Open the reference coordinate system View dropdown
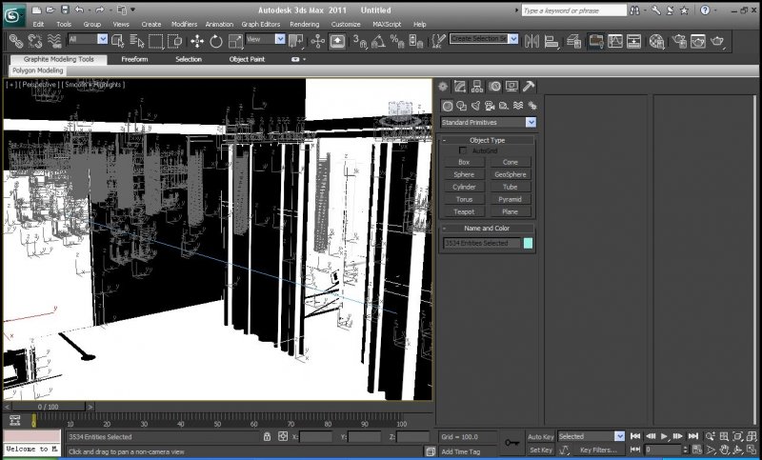762x460 pixels. [280, 39]
